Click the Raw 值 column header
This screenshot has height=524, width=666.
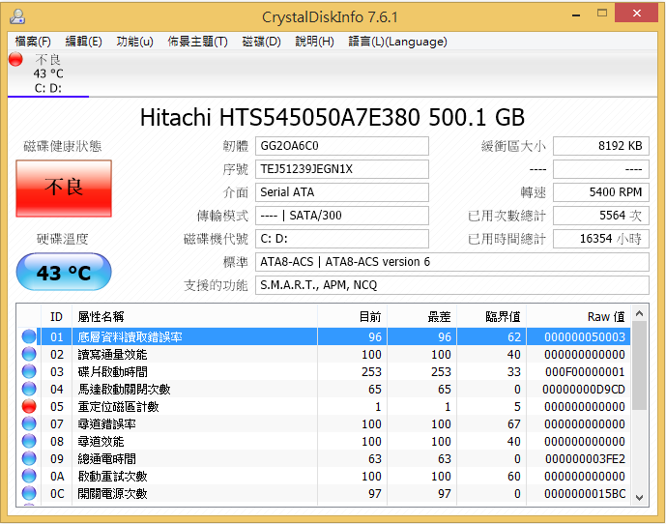(578, 316)
